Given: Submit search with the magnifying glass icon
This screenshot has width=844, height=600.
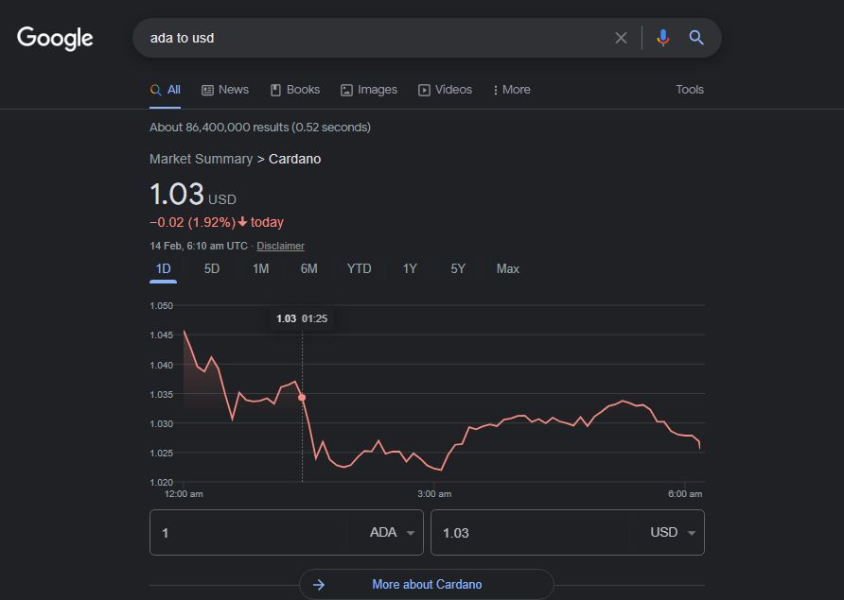Looking at the screenshot, I should point(696,38).
